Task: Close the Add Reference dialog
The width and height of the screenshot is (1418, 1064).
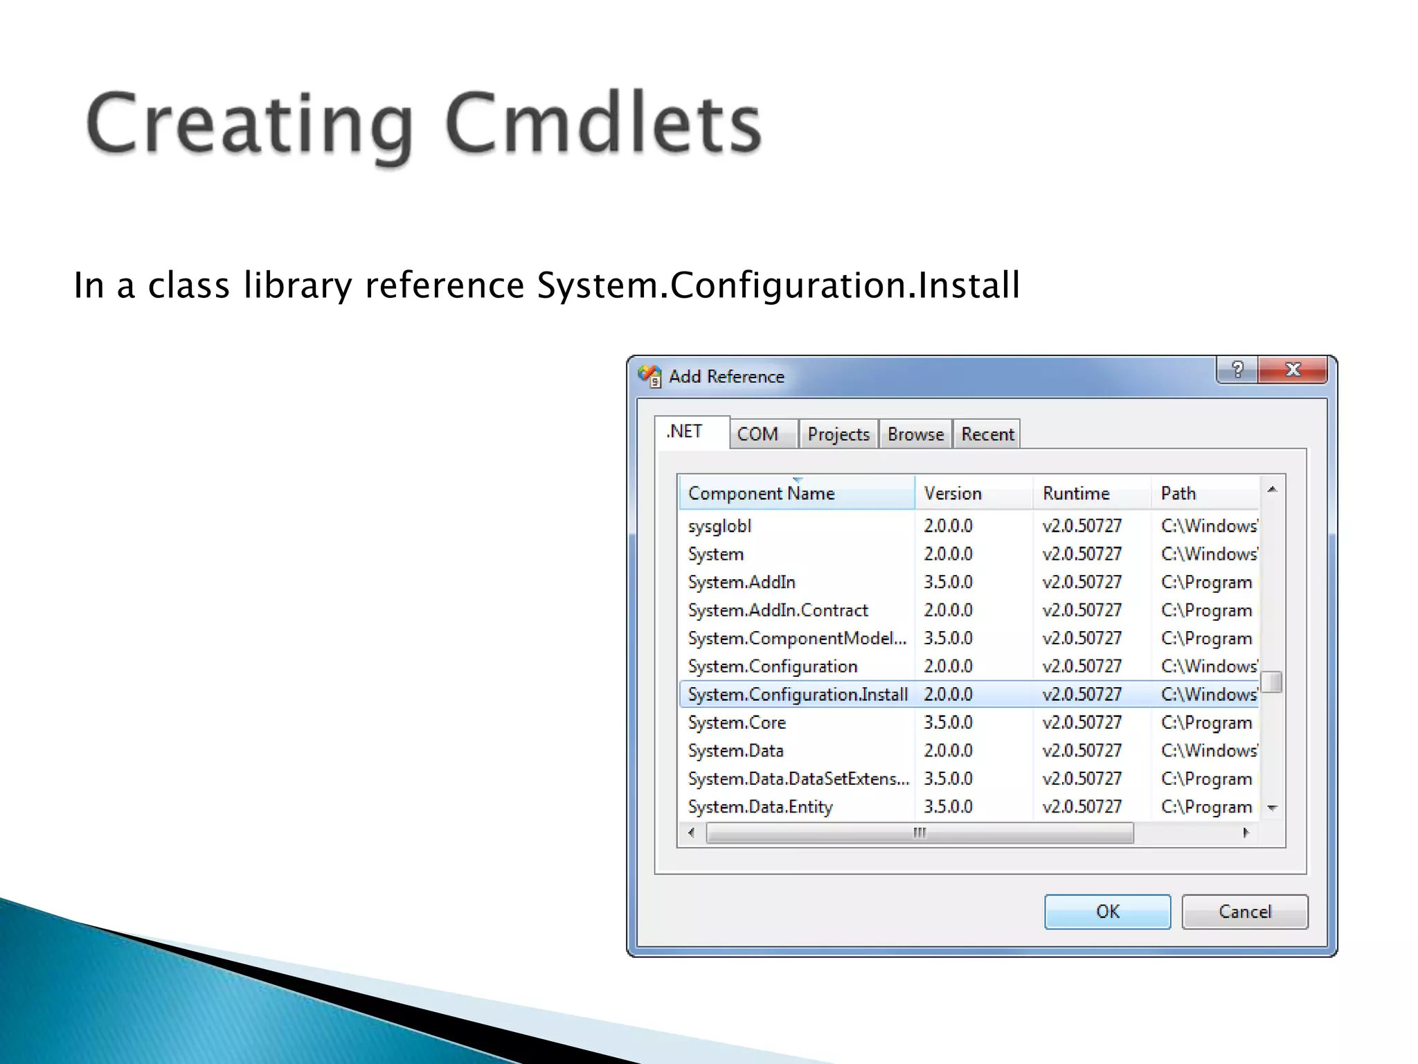Action: click(1293, 369)
